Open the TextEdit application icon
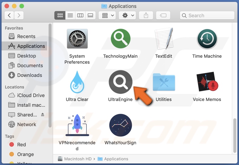Viewport: 239px width, 165px height. (164, 39)
